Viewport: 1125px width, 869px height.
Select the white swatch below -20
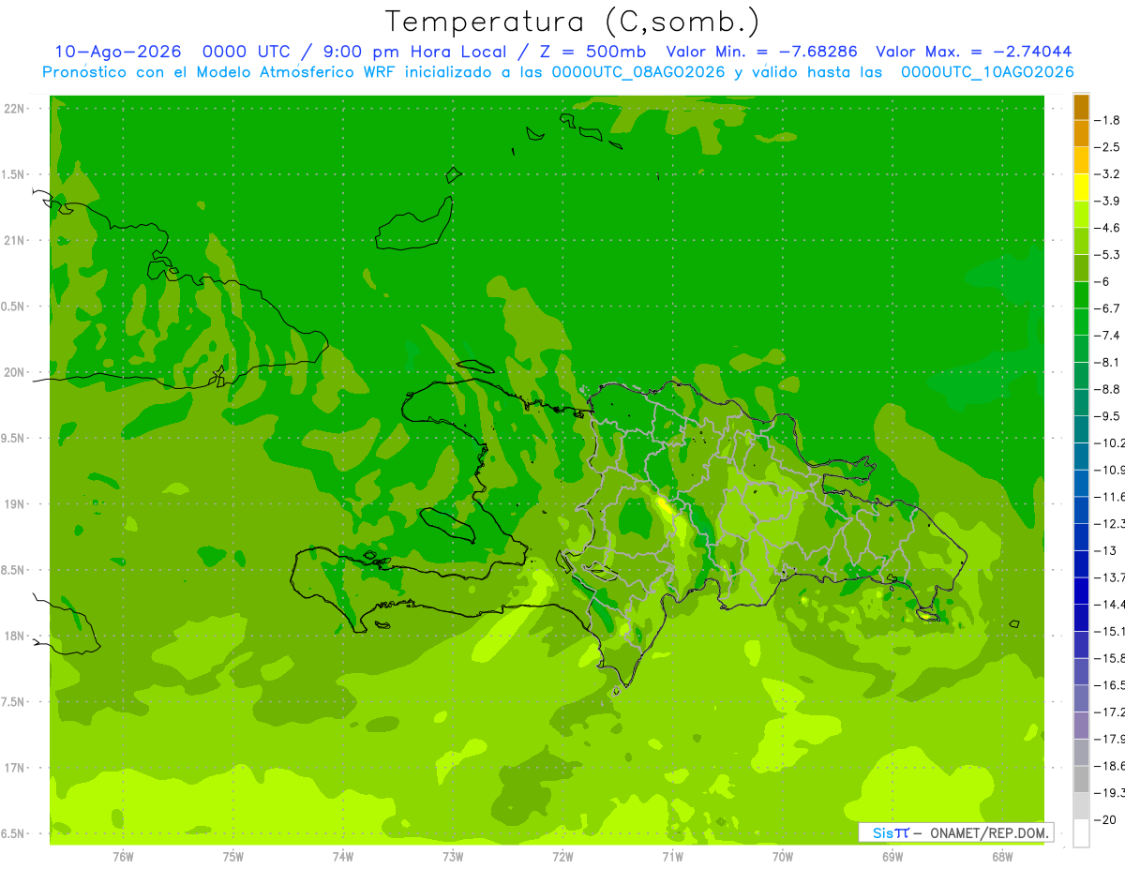click(1081, 833)
